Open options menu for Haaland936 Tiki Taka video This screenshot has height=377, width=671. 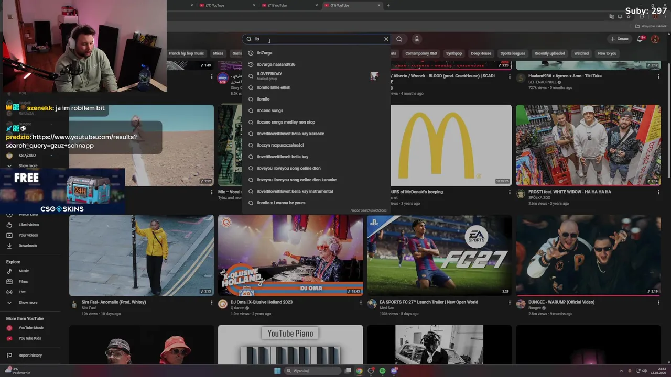coord(658,76)
